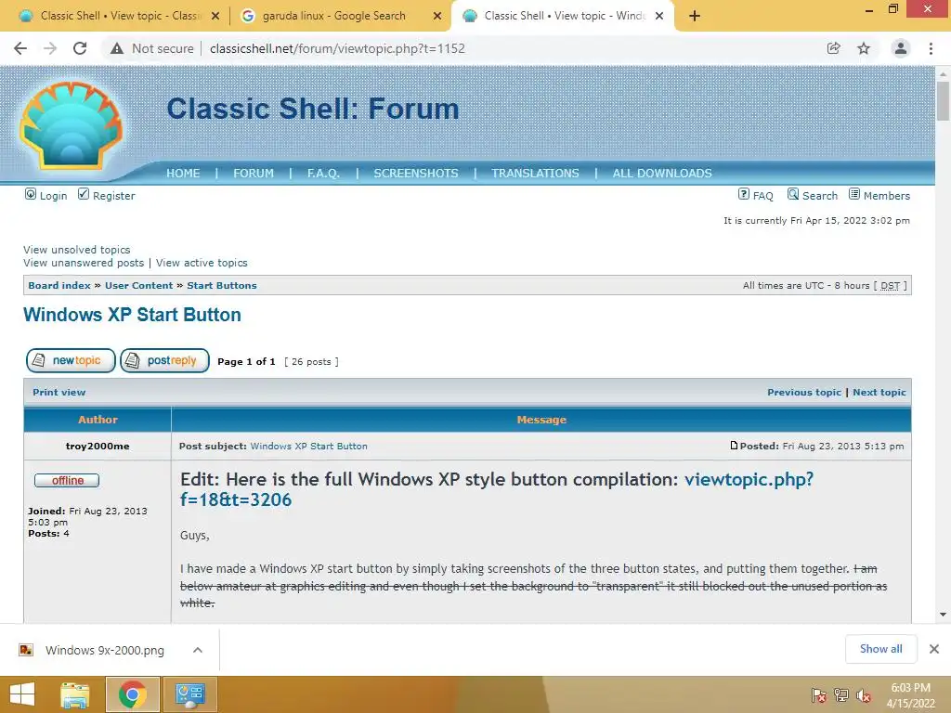
Task: Click the new topic button
Action: click(x=71, y=361)
